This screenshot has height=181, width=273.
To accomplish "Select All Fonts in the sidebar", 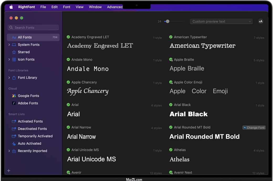I will tap(25, 37).
